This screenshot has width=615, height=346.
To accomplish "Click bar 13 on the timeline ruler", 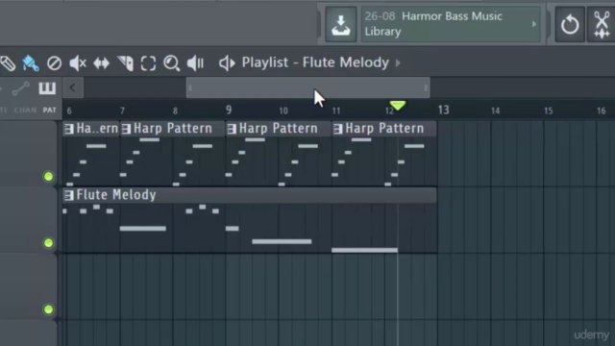I will (444, 110).
